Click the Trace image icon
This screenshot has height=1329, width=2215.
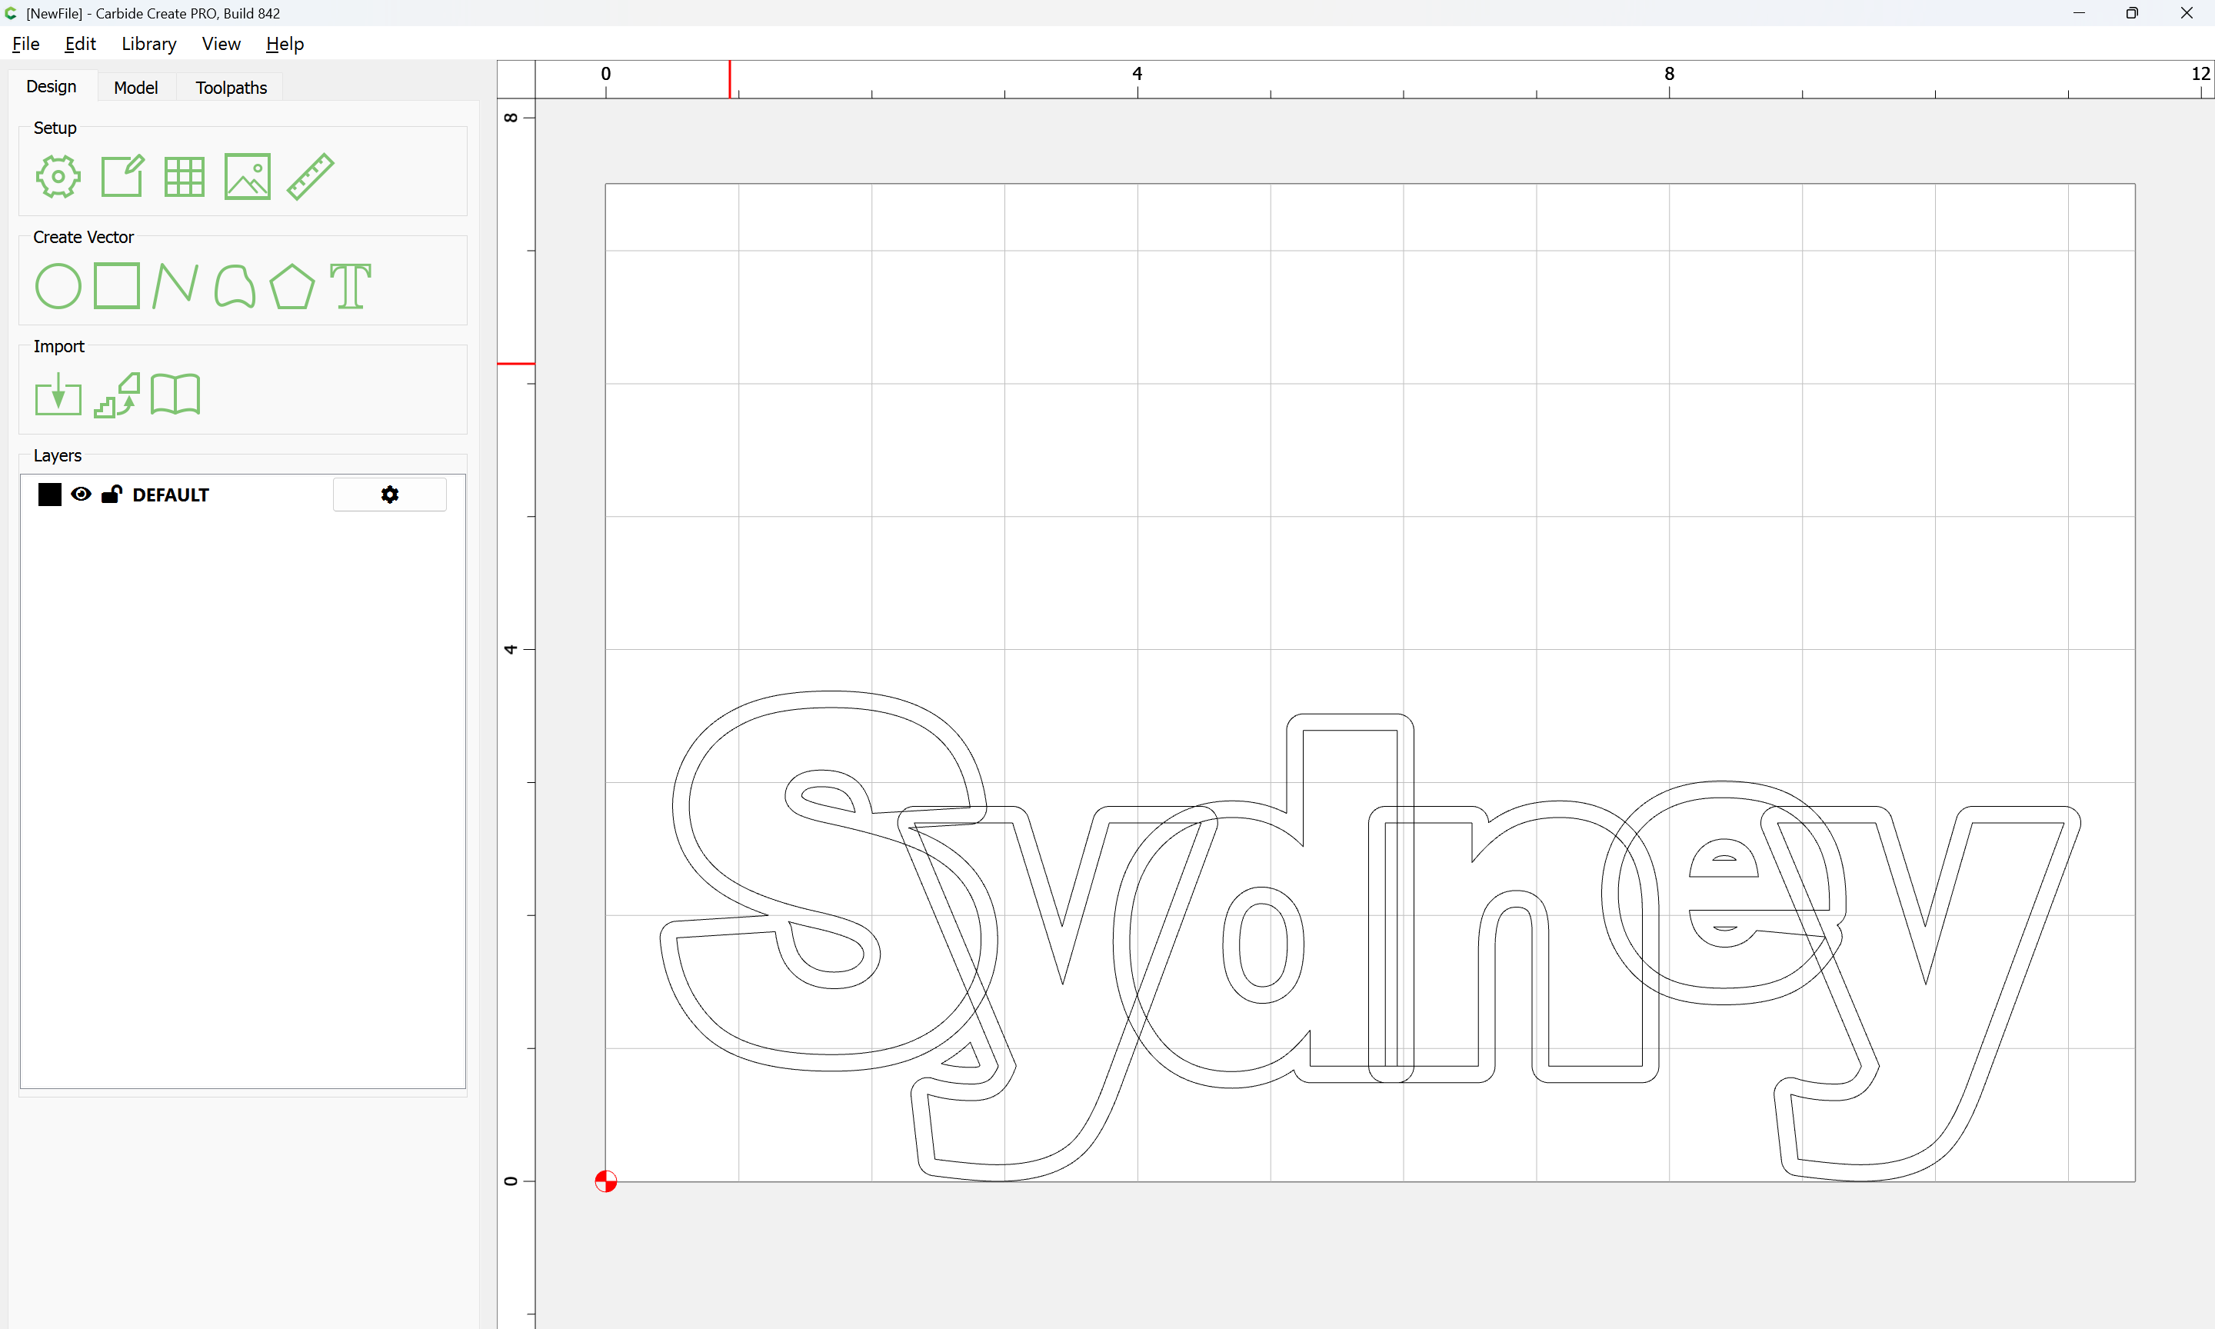tap(117, 395)
